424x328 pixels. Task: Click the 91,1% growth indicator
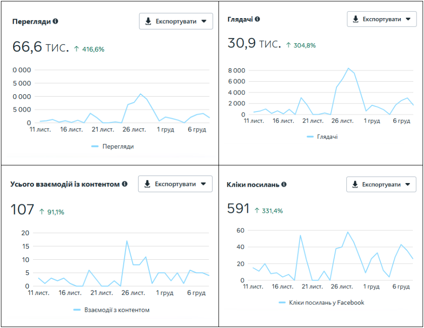click(x=52, y=212)
